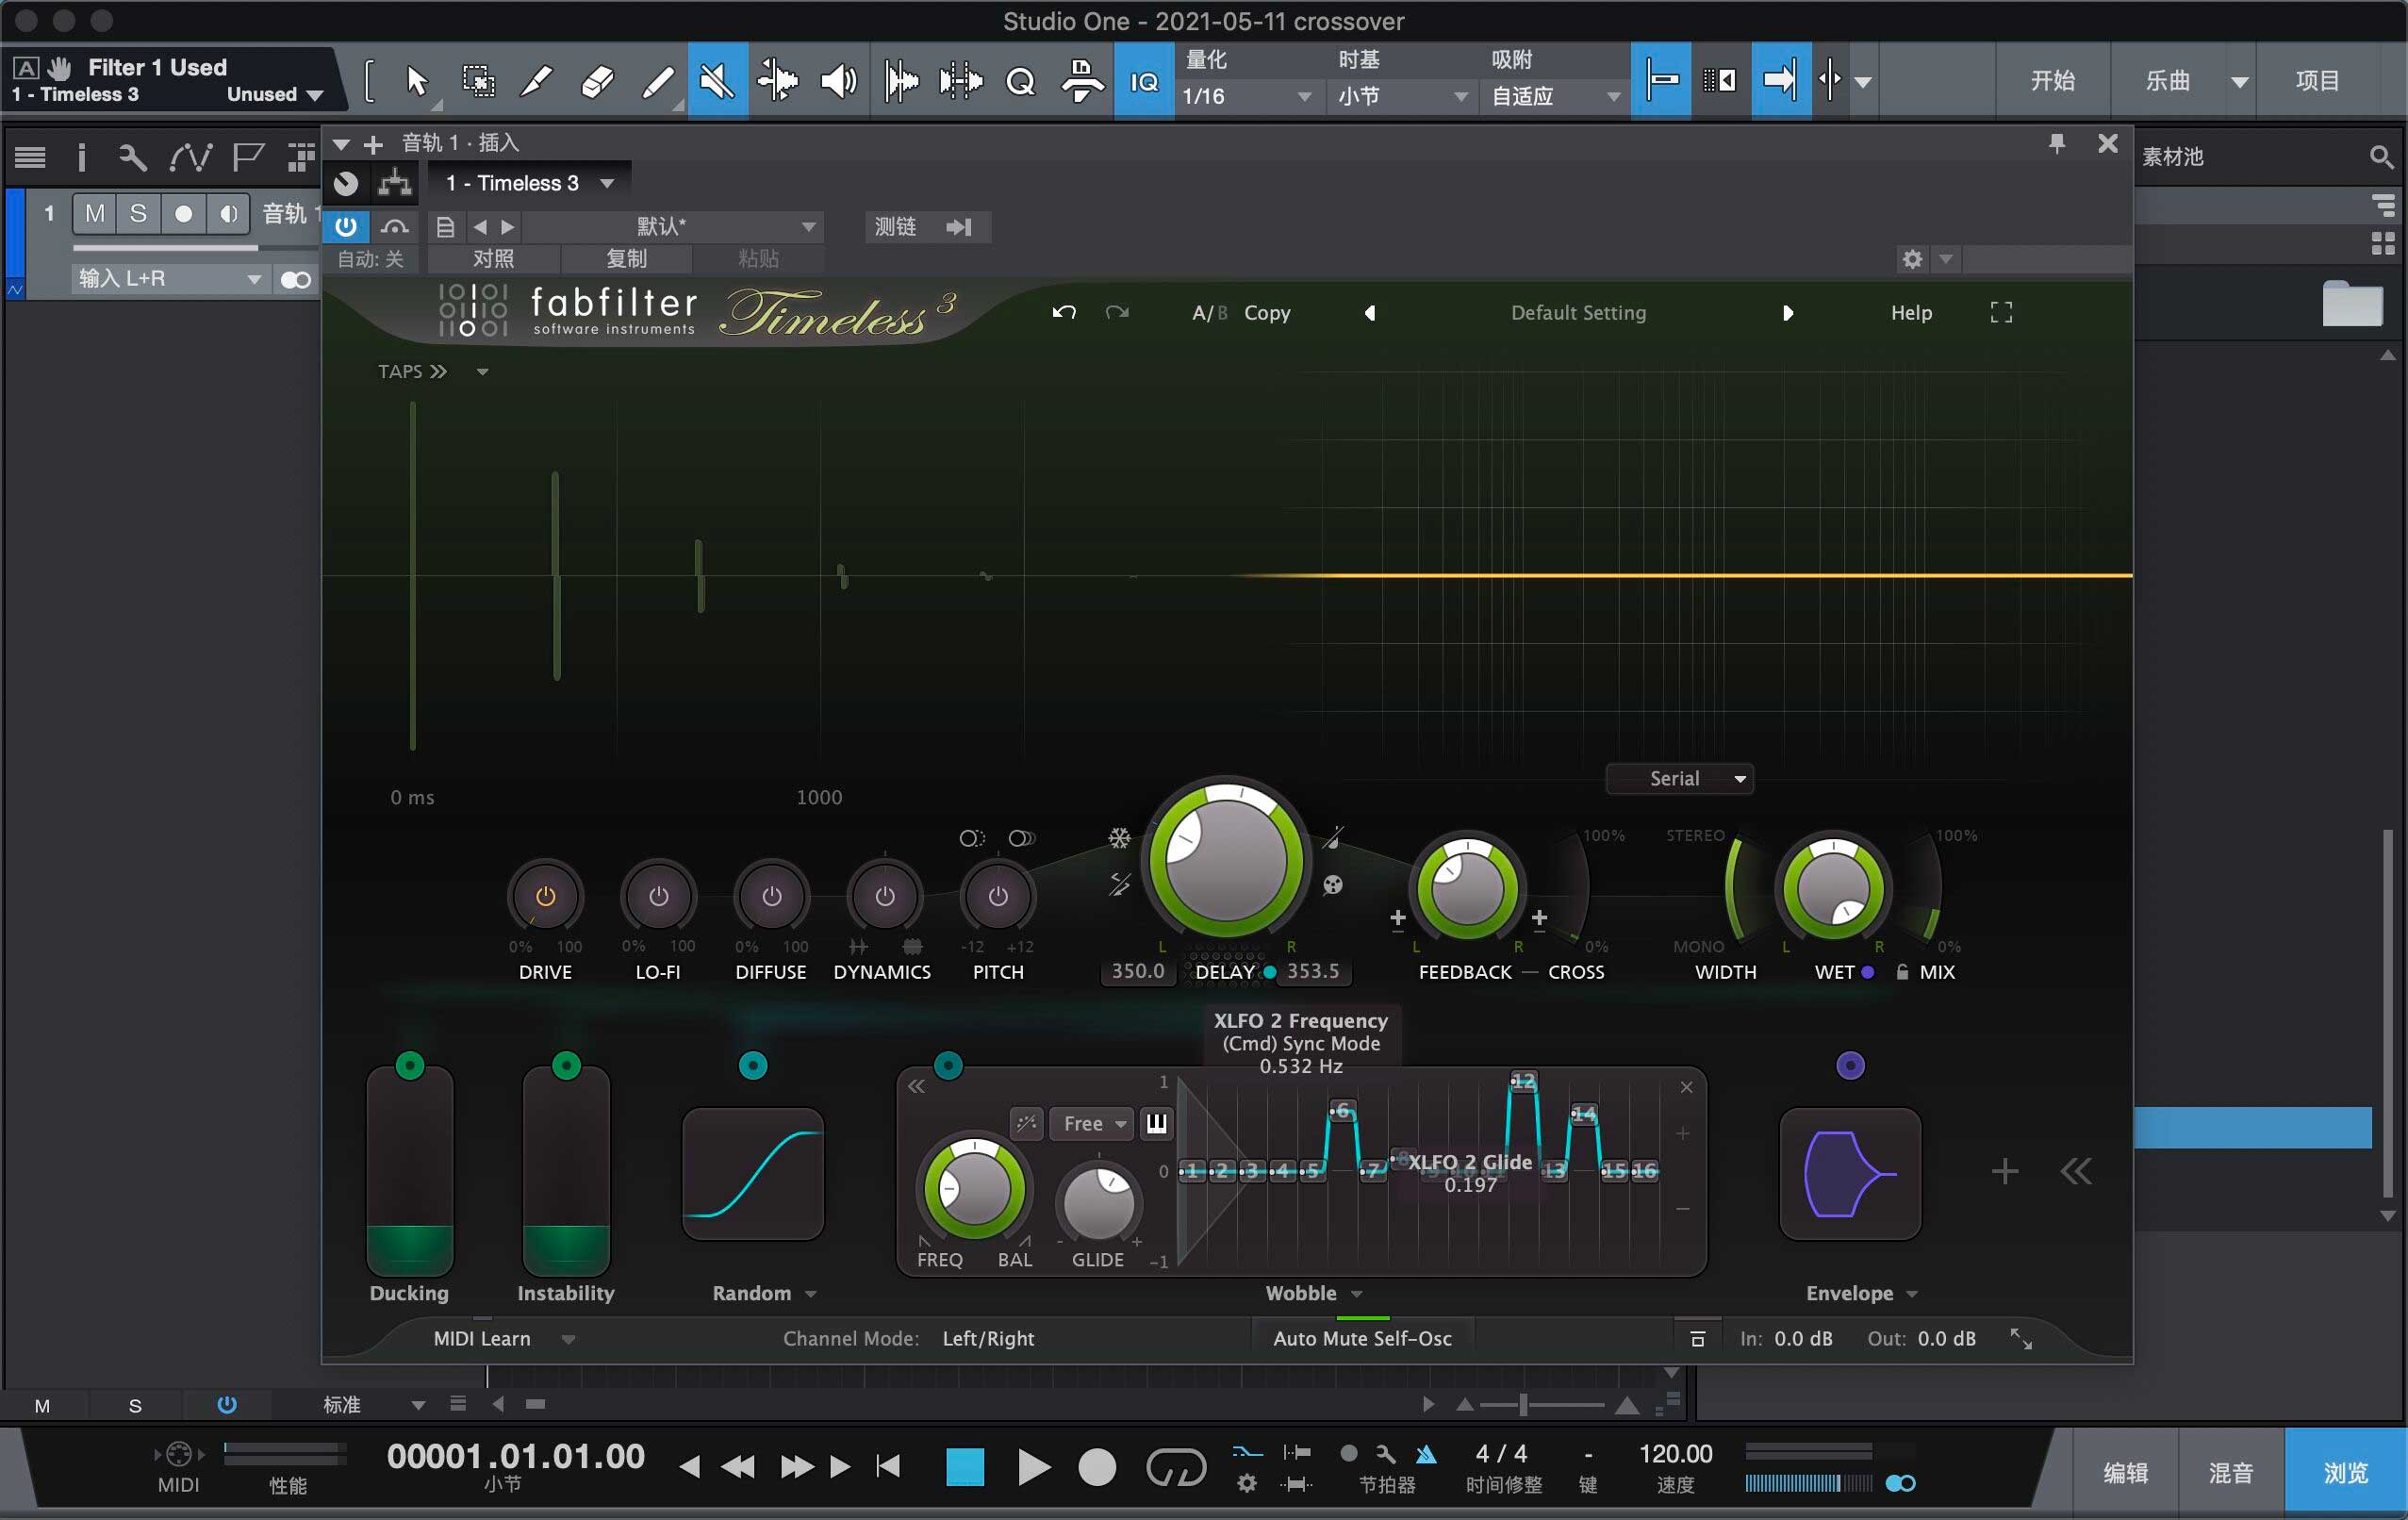This screenshot has width=2408, height=1520.
Task: Redo the change in Timeless 3
Action: [x=1117, y=312]
